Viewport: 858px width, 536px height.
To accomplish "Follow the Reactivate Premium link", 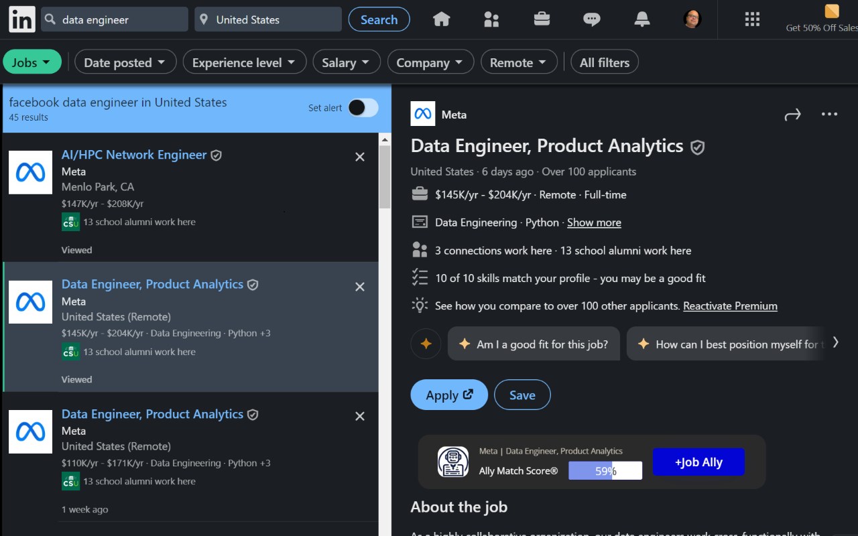I will pyautogui.click(x=730, y=306).
